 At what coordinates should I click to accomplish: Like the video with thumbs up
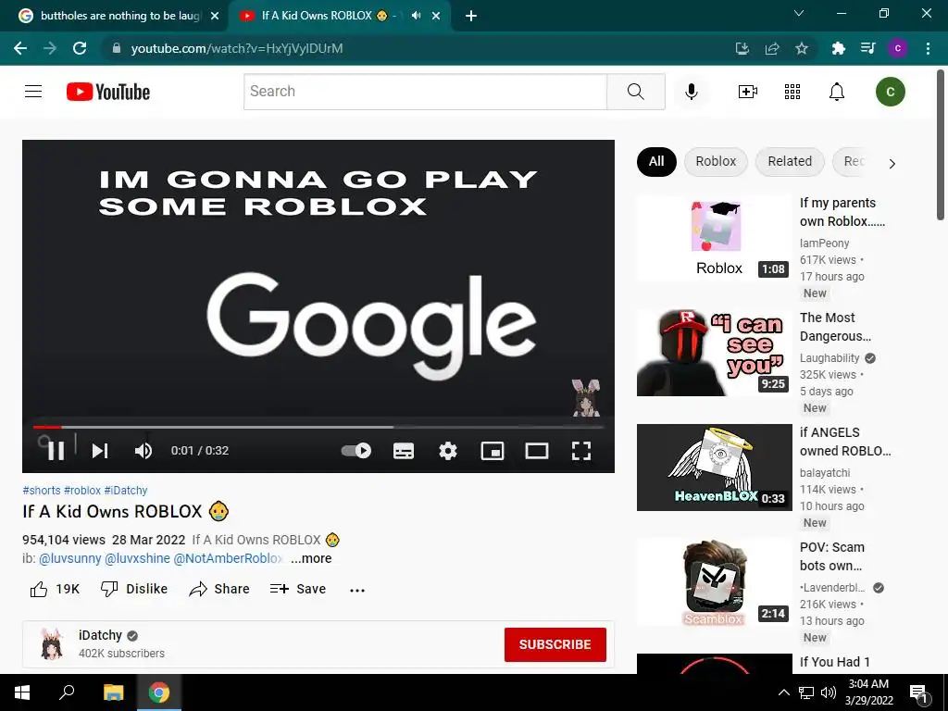point(55,589)
